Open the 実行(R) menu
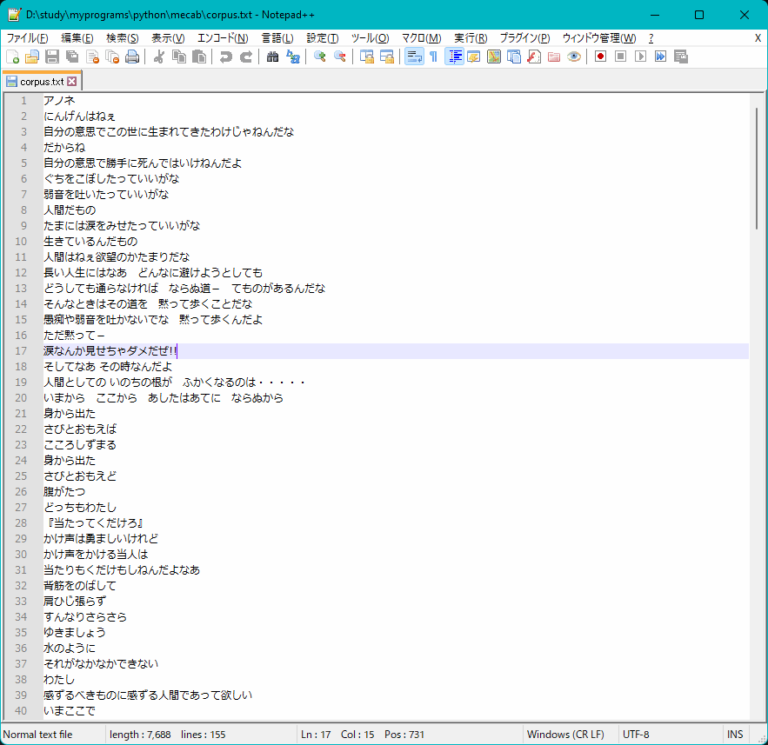Screen dimensions: 768x745 [471, 38]
